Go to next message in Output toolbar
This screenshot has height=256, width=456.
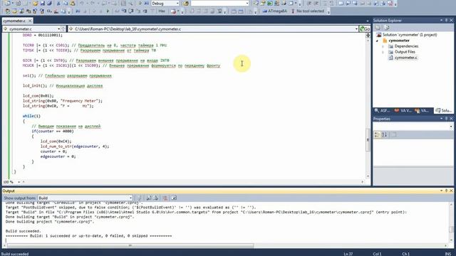coord(156,198)
